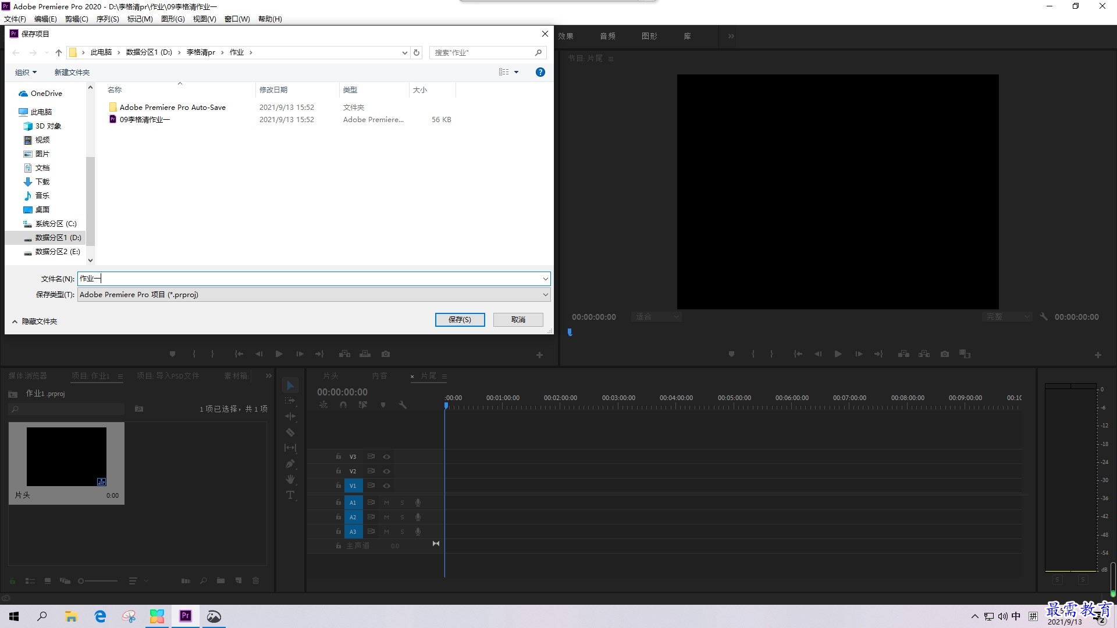The image size is (1117, 628).
Task: Open the Premiere Pro taskbar icon
Action: click(186, 616)
